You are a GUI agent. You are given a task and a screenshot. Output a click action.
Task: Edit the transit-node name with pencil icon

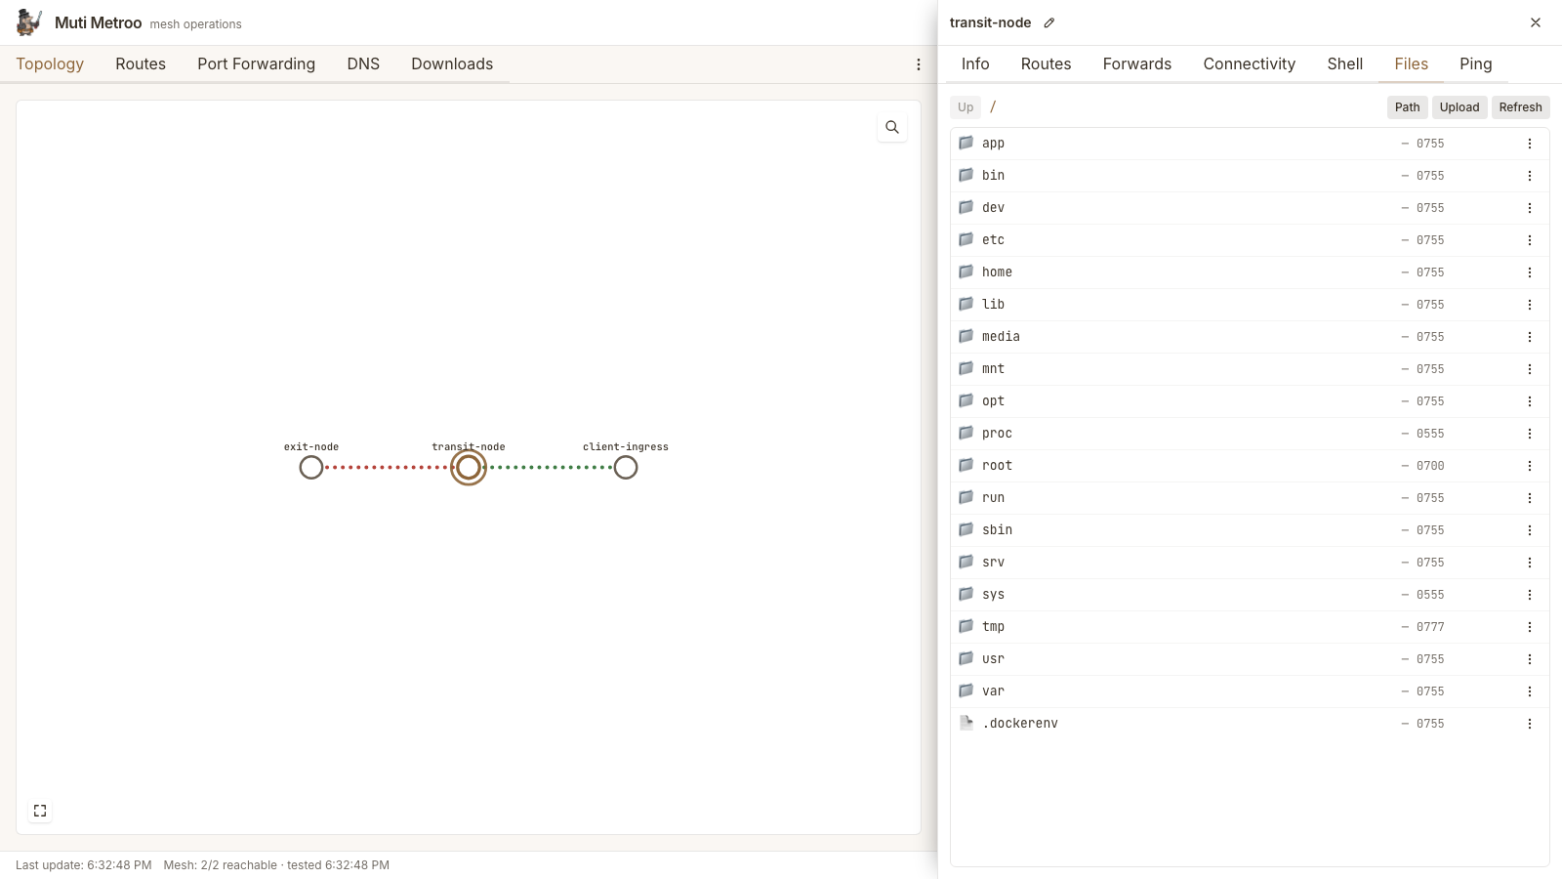1049,22
